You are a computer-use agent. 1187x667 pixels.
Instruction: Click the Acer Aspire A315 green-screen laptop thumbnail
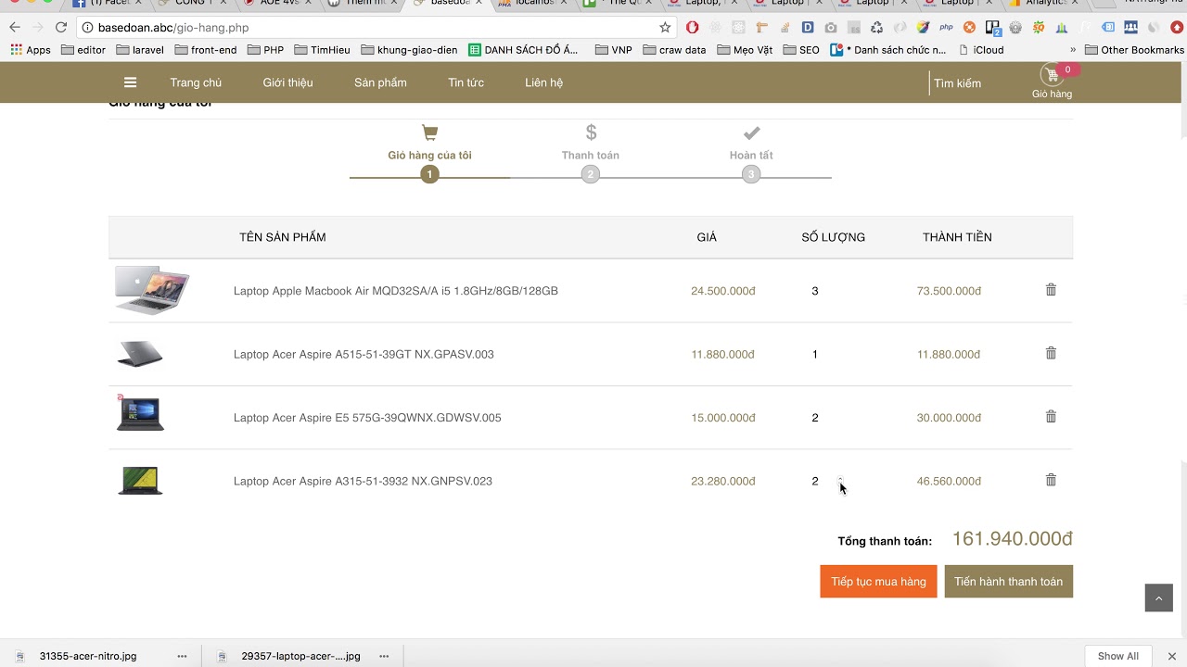(140, 481)
